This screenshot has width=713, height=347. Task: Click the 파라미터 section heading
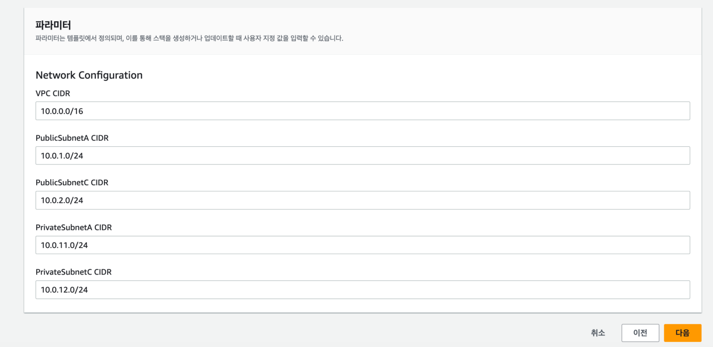53,25
